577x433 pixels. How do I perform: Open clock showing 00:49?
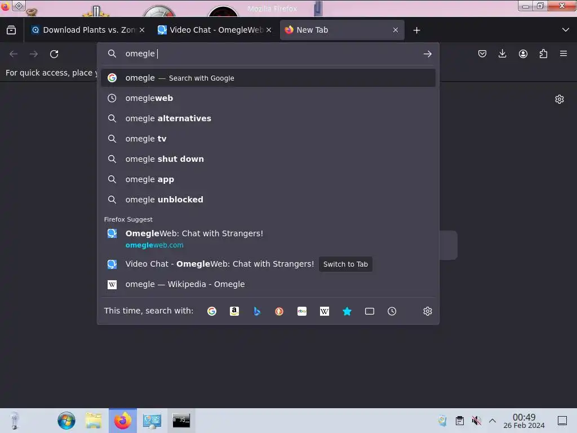[x=524, y=421]
